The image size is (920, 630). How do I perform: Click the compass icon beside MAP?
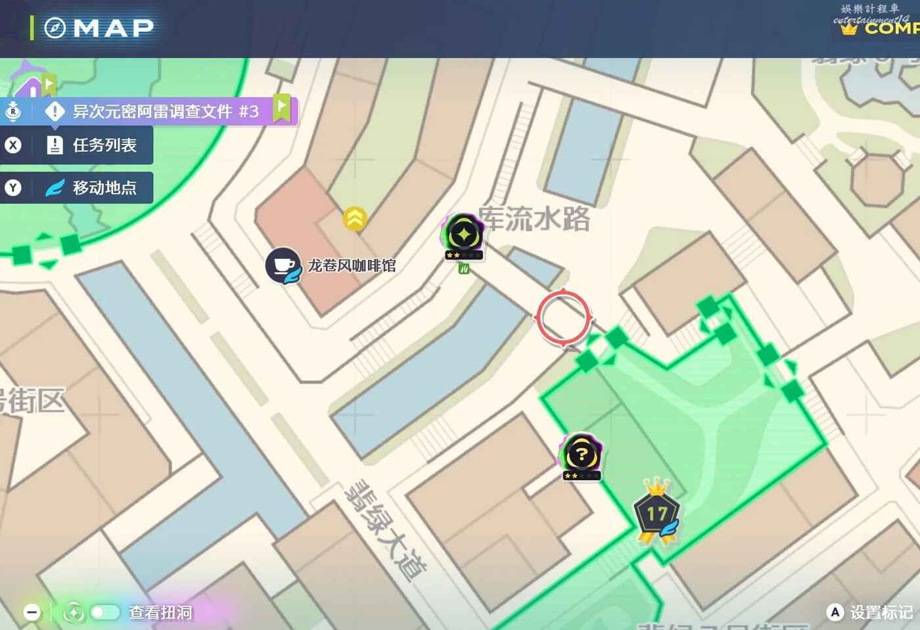click(x=55, y=28)
